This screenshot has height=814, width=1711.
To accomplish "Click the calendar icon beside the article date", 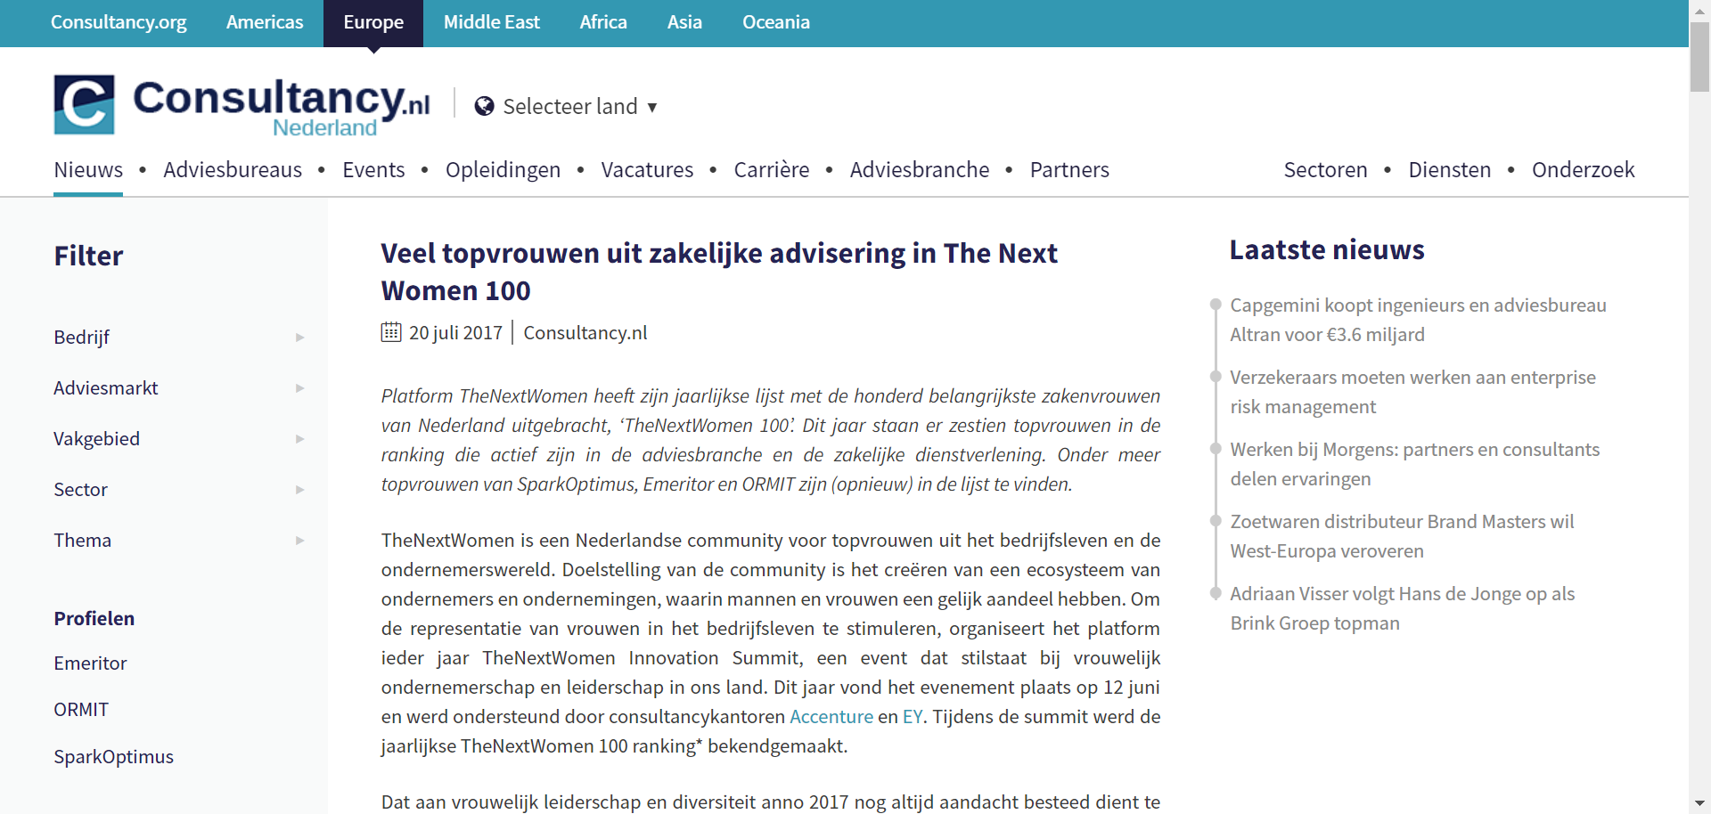I will pyautogui.click(x=391, y=332).
